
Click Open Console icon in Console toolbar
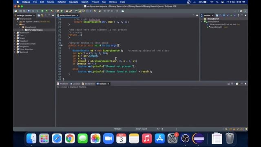click(x=237, y=84)
